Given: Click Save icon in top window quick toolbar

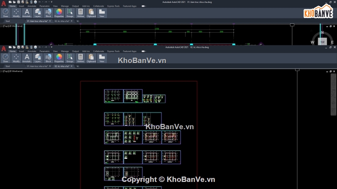Looking at the screenshot, I should coord(18,2).
